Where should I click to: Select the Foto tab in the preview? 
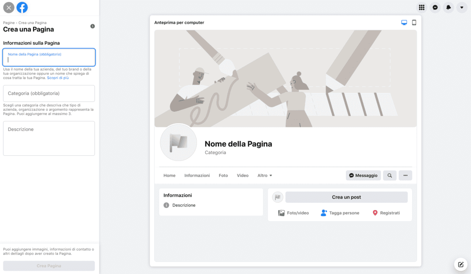tap(223, 175)
